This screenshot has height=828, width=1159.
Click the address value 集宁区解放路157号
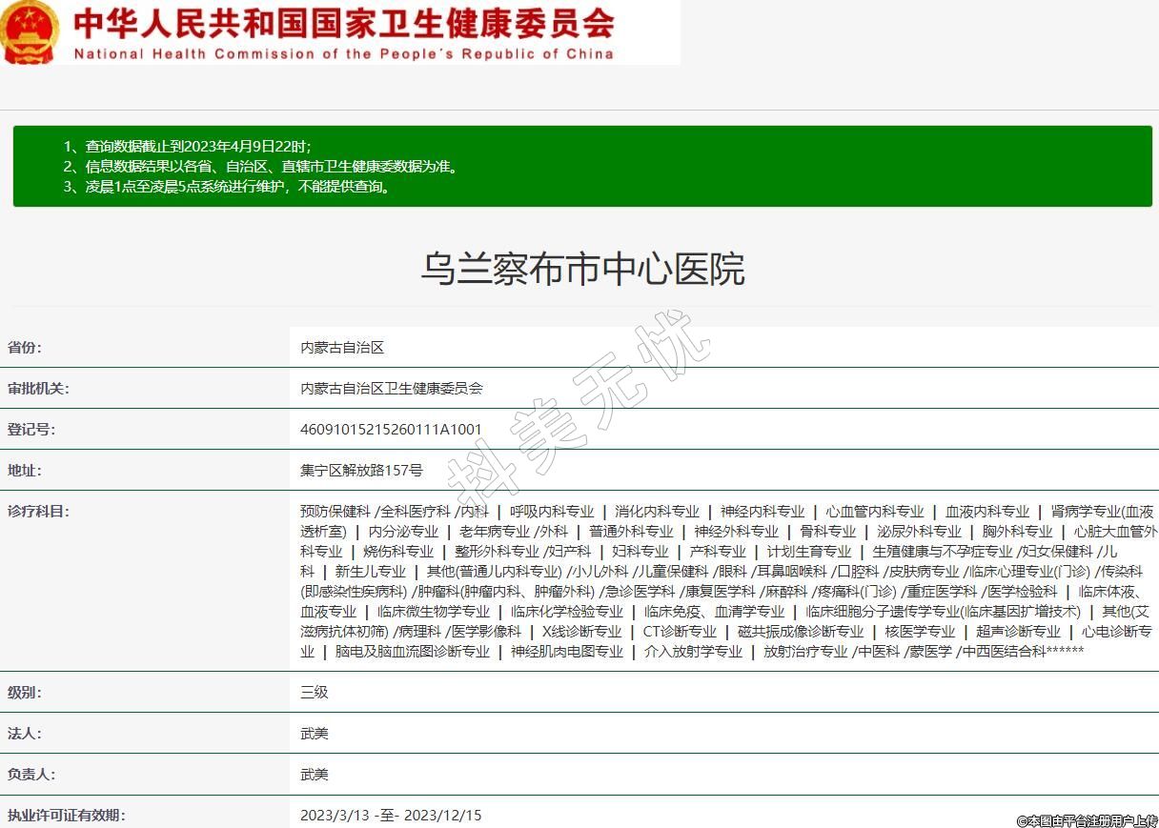click(361, 471)
